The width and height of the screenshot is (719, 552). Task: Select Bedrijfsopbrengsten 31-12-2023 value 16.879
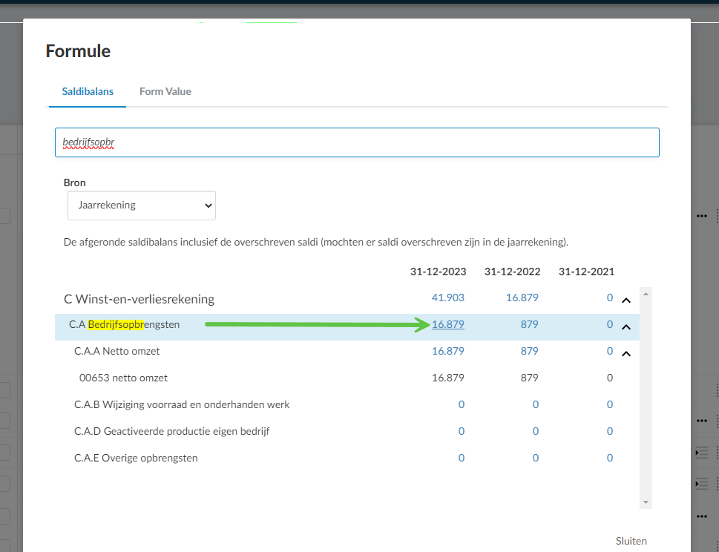[x=447, y=325]
